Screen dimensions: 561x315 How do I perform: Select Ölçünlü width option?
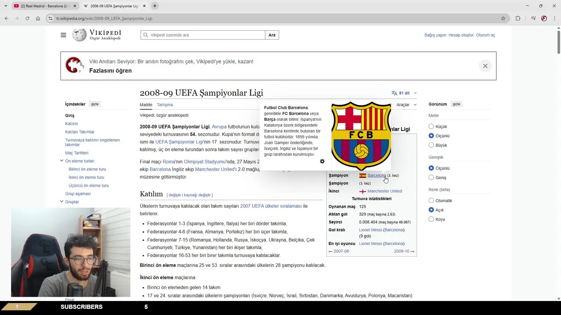tap(431, 168)
